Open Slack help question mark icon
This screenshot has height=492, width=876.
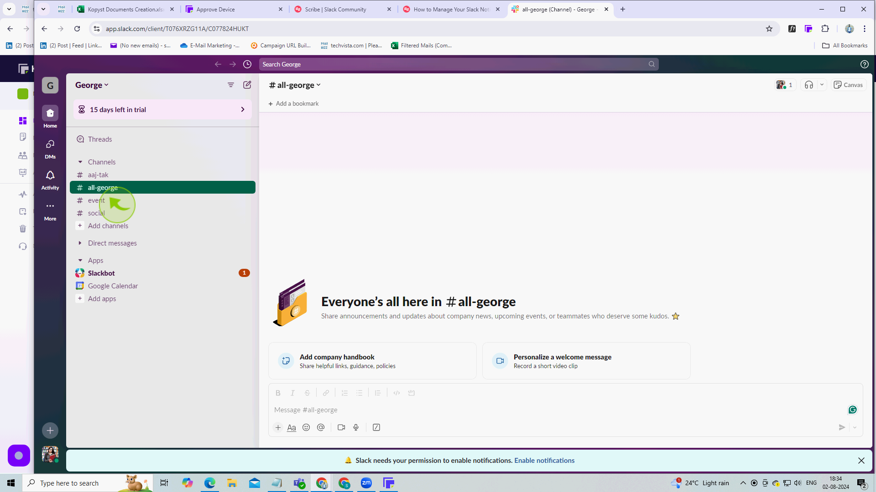coord(864,64)
